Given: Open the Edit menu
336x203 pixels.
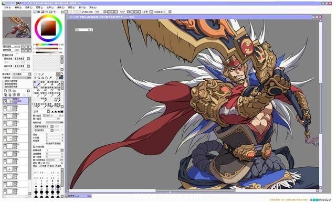Looking at the screenshot, I should point(18,7).
